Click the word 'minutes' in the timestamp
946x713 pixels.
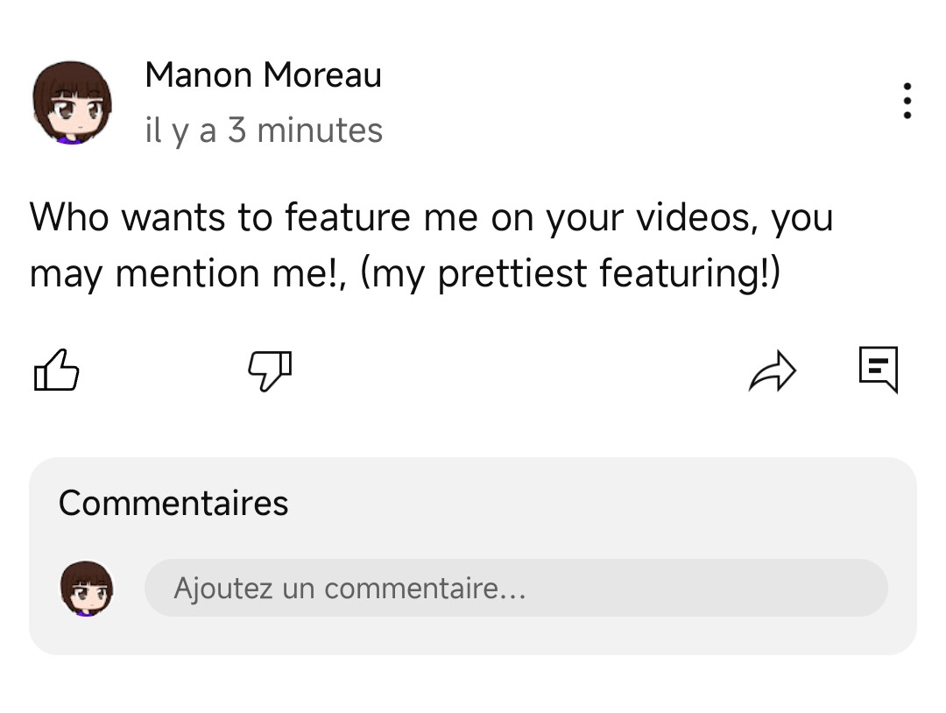click(x=320, y=131)
